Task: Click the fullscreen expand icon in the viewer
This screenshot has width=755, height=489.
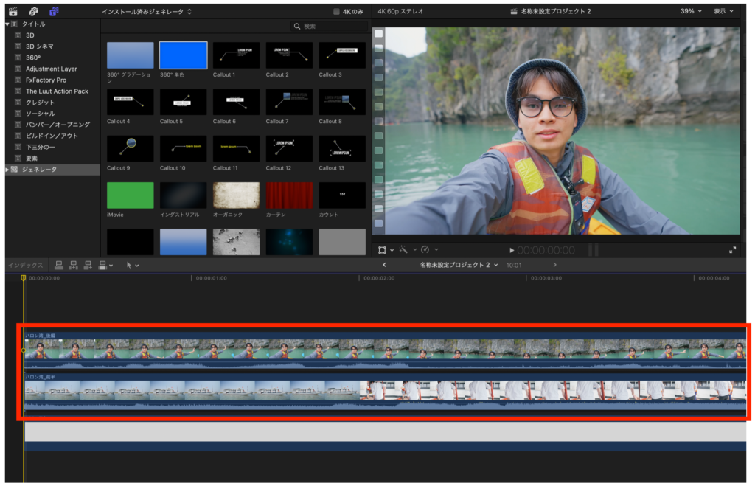Action: (734, 249)
